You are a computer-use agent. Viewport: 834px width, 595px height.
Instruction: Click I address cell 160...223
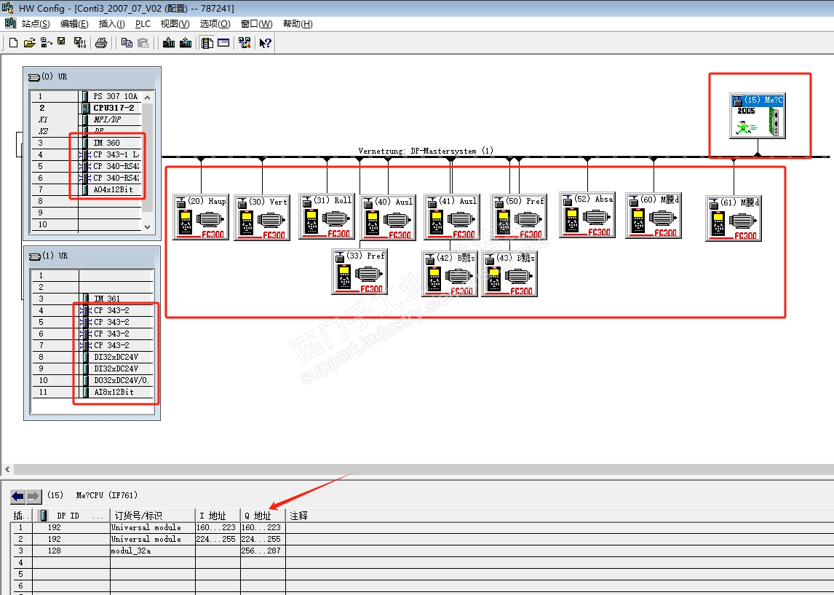point(218,527)
